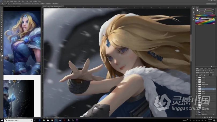Toggle Quick Mask mode icon

[x=2, y=58]
